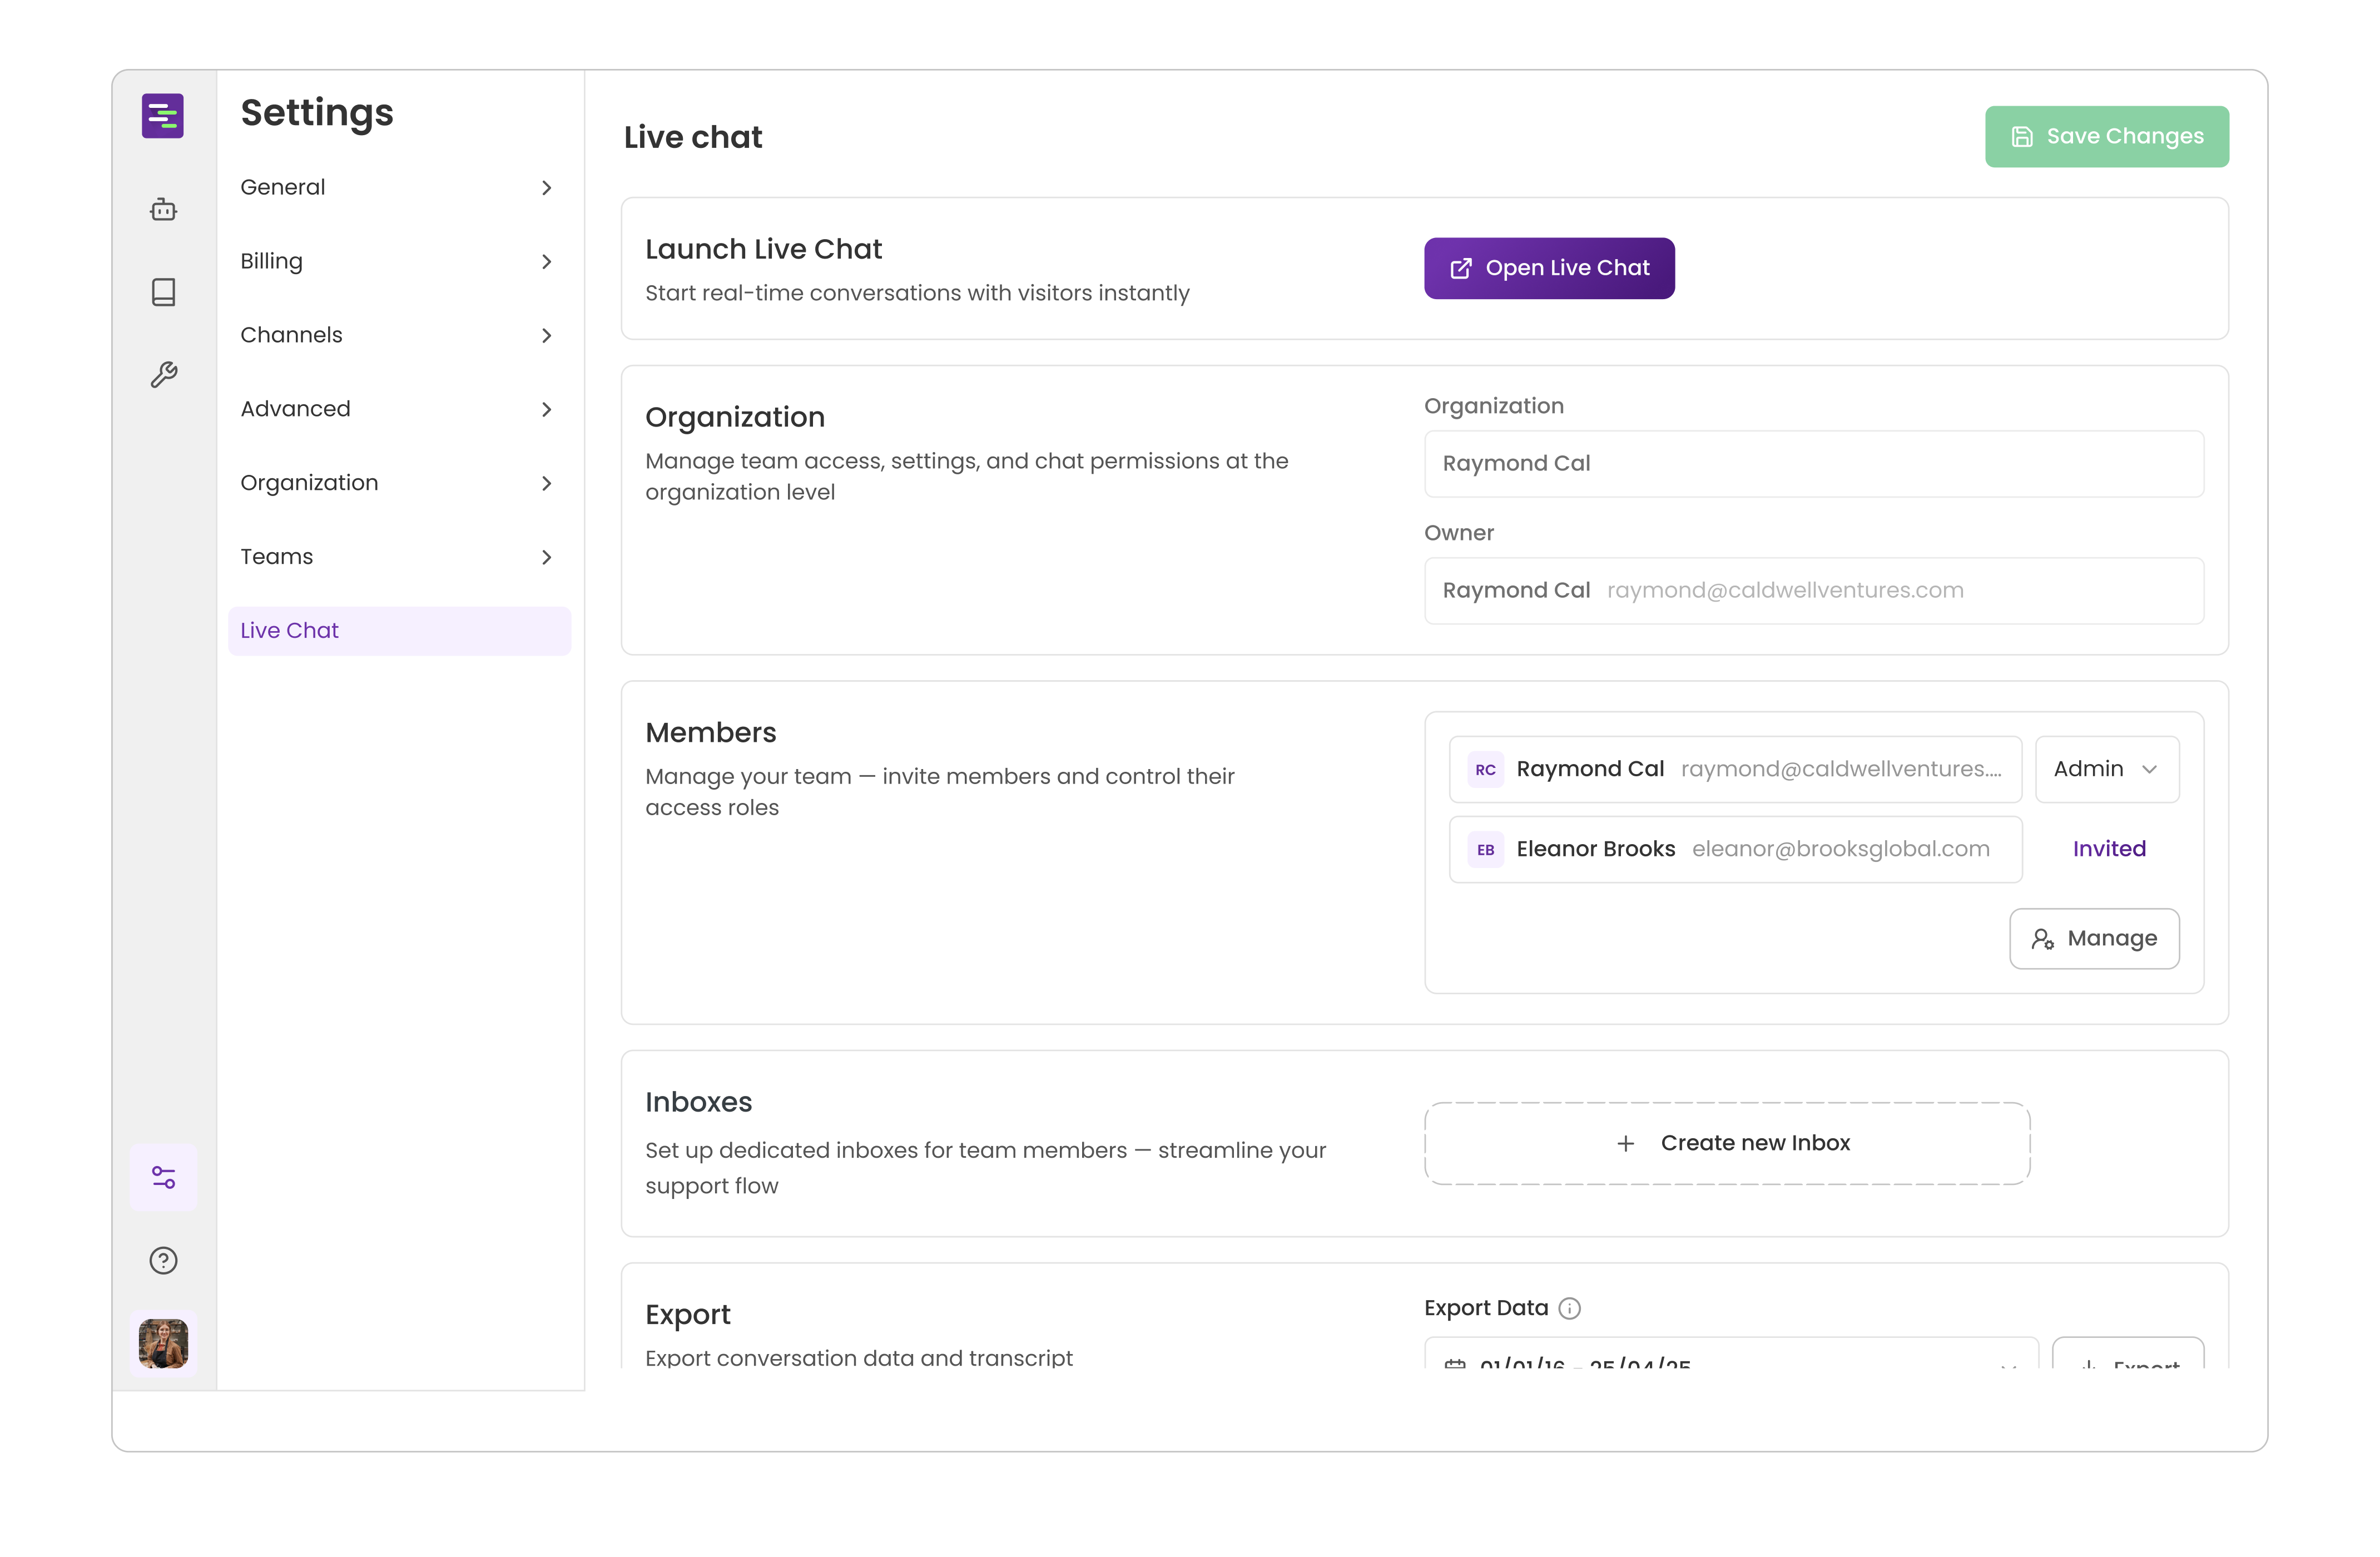This screenshot has height=1557, width=2380.
Task: Expand the Teams chevron arrow
Action: (x=546, y=557)
